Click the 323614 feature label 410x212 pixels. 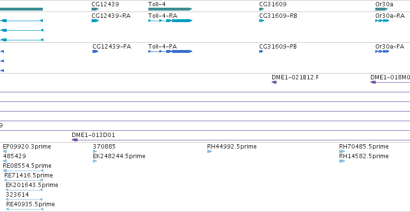pyautogui.click(x=17, y=195)
